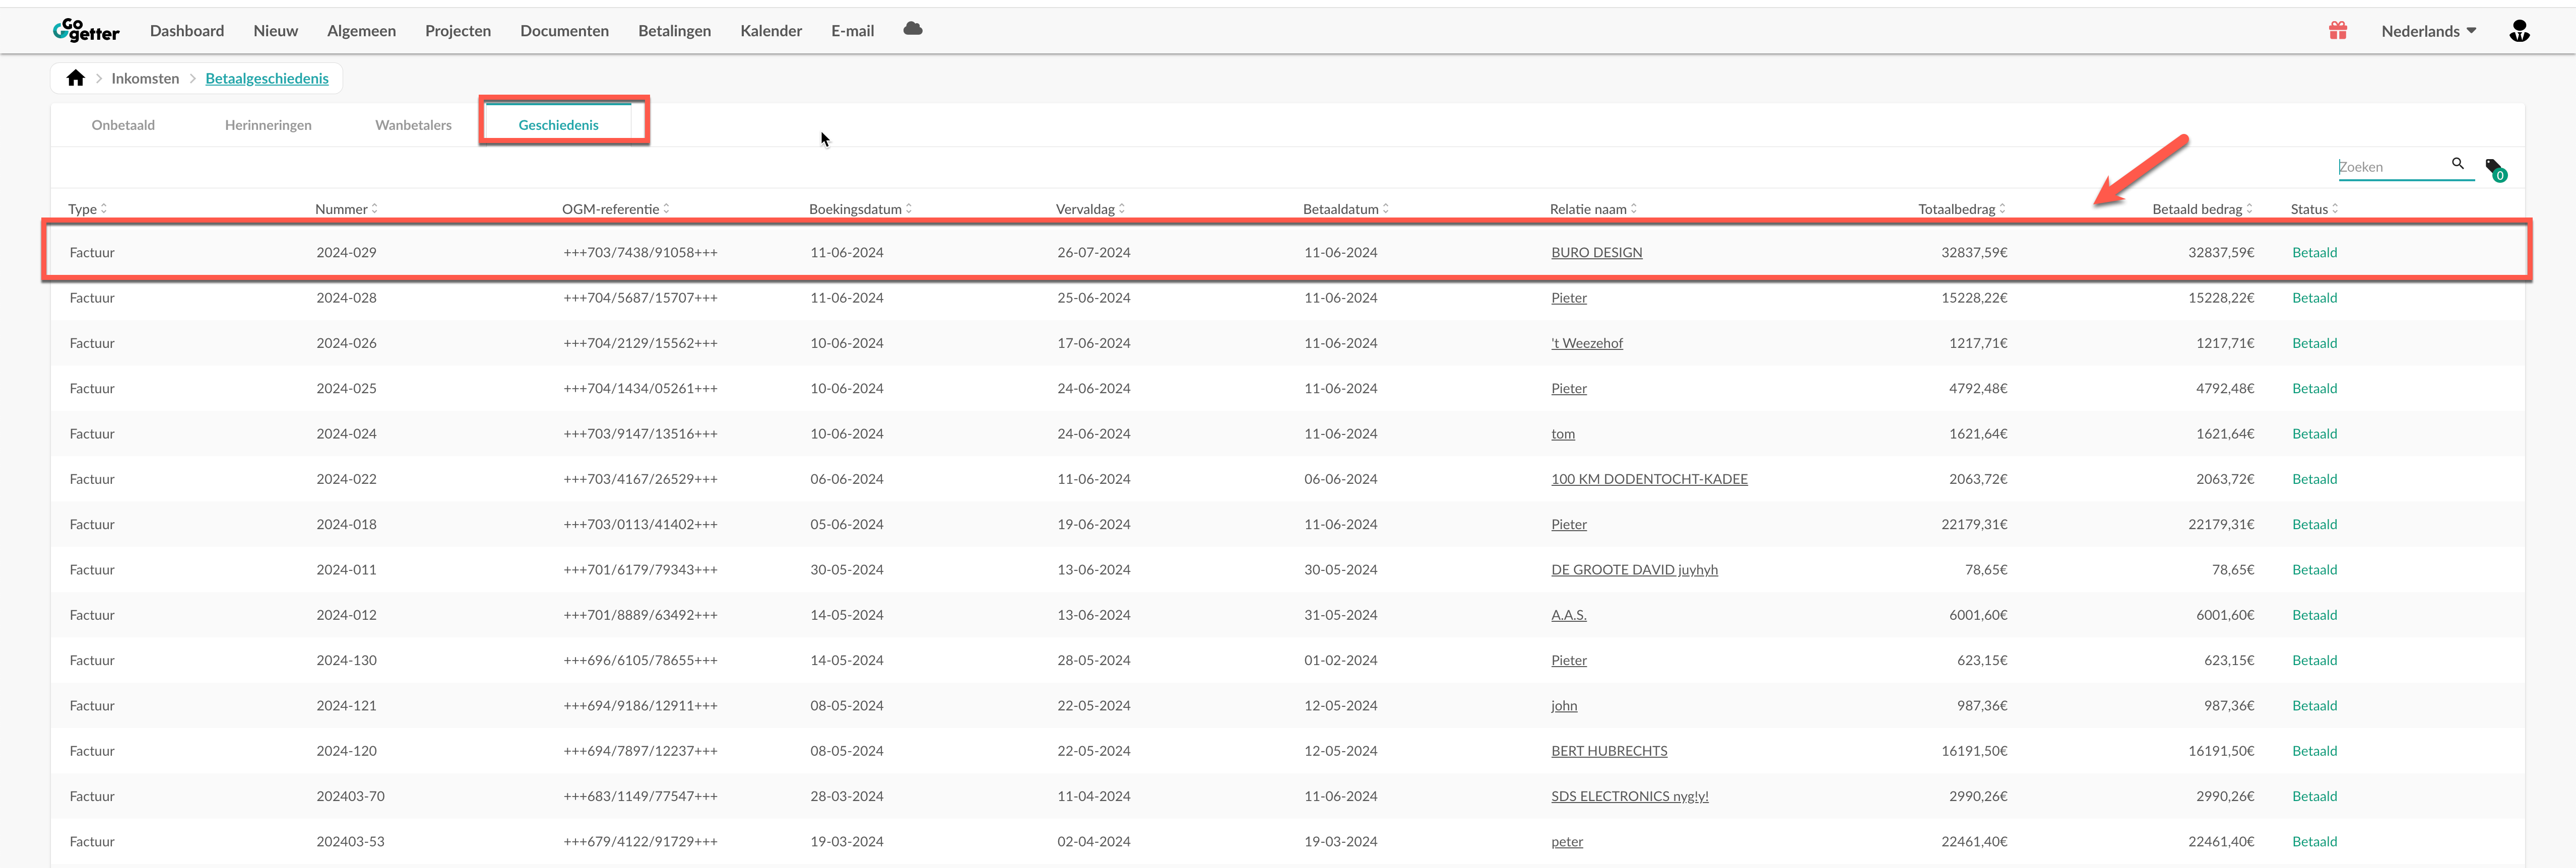2576x868 pixels.
Task: Open relation peter
Action: click(x=1567, y=842)
